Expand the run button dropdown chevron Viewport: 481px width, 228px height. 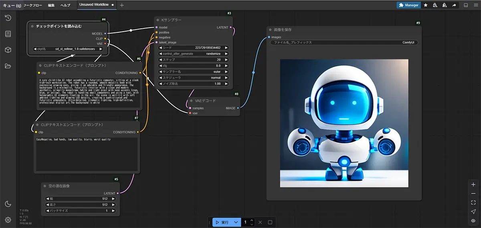(x=236, y=222)
